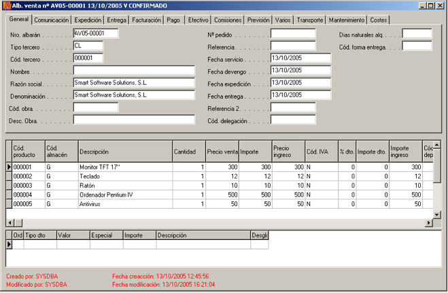Click the product grid's scroll up arrow
Screen dimensions: 448x293
point(438,144)
